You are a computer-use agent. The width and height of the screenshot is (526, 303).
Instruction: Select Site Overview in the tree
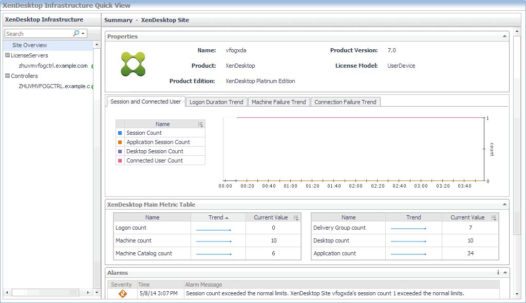(29, 45)
